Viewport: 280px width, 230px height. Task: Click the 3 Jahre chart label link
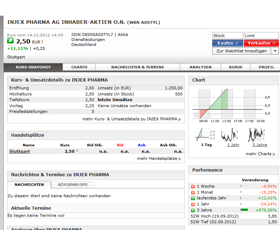tap(260, 145)
